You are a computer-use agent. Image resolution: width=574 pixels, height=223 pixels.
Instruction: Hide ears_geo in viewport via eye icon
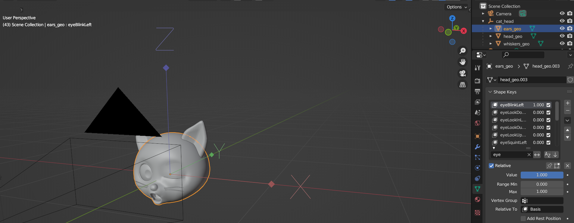pyautogui.click(x=562, y=29)
